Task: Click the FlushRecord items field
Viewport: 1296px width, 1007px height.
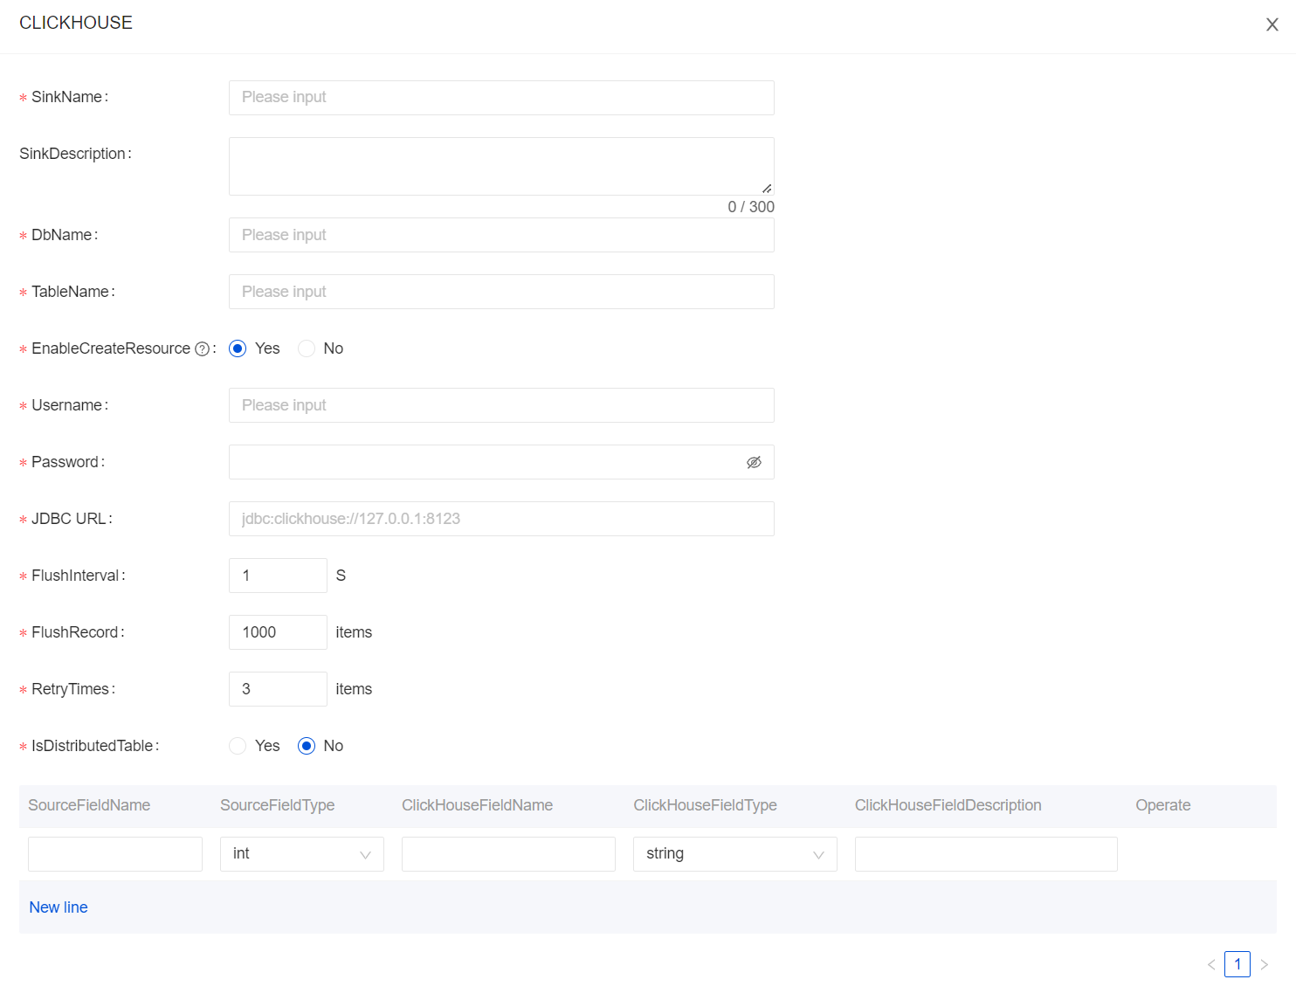Action: coord(278,632)
